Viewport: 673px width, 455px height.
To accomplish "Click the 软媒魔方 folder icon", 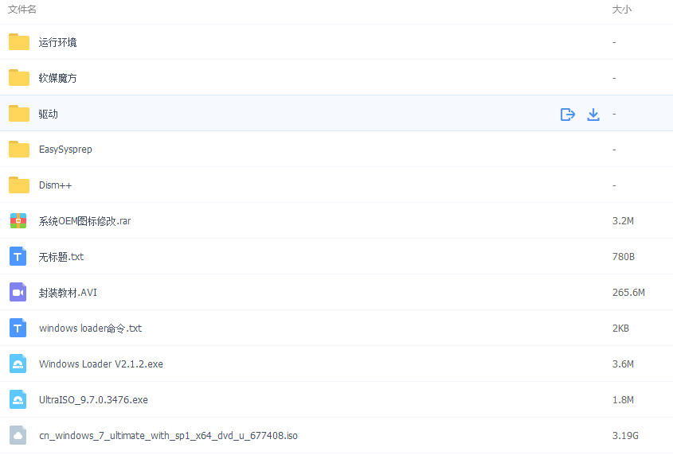I will [19, 78].
